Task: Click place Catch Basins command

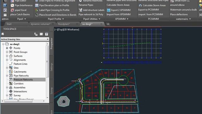Action: 20,14
